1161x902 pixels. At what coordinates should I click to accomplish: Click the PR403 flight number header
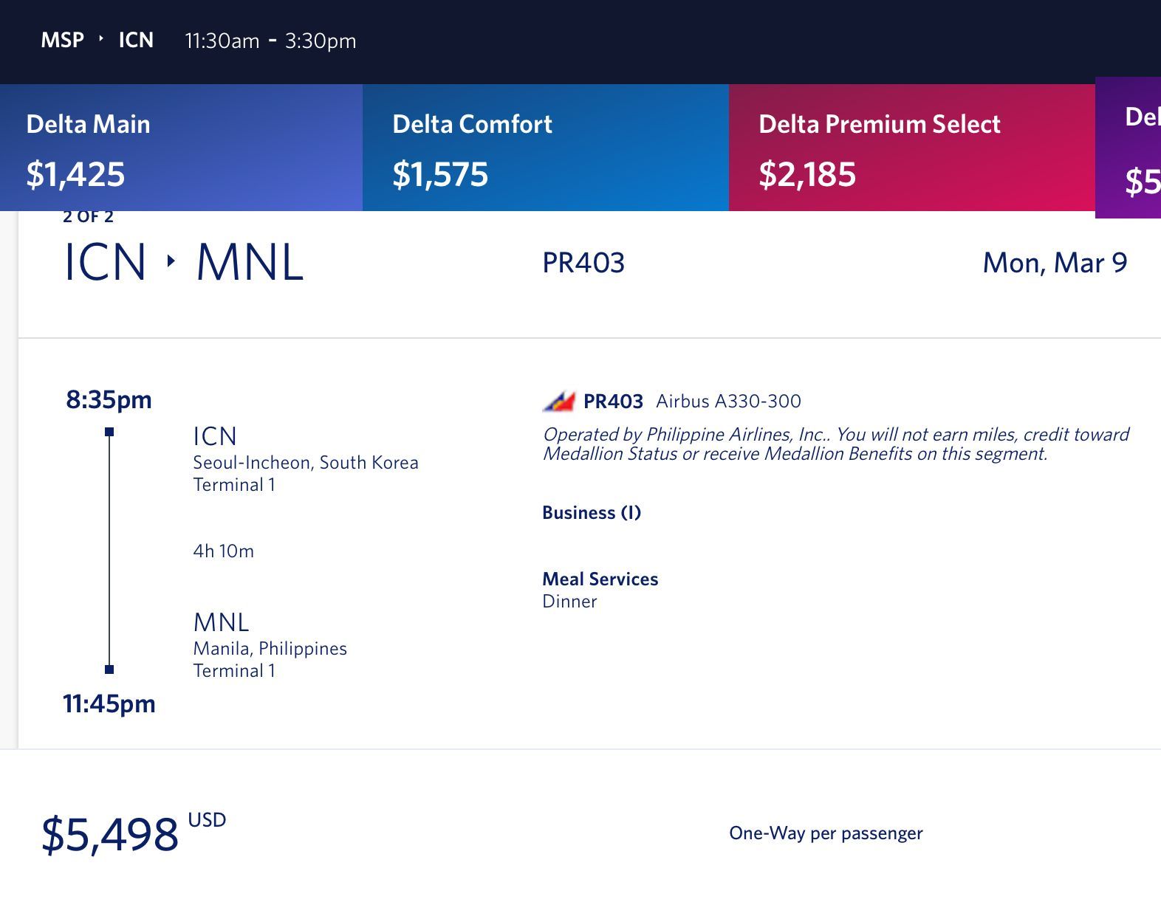pyautogui.click(x=583, y=263)
